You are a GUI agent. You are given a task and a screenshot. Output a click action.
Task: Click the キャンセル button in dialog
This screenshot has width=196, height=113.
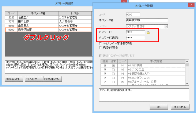(x=180, y=107)
